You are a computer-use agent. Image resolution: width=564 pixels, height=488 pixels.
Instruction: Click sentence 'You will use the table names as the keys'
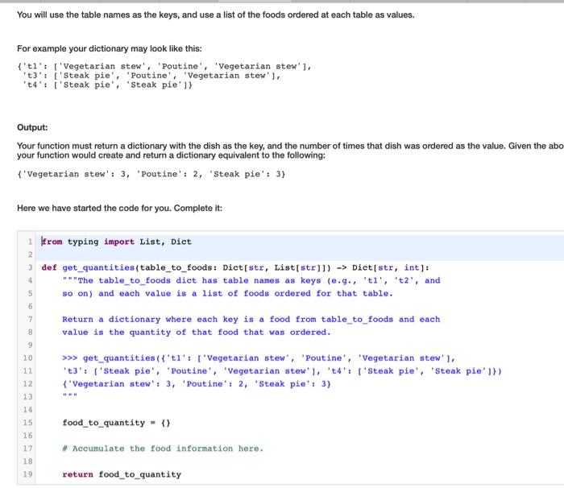[215, 14]
